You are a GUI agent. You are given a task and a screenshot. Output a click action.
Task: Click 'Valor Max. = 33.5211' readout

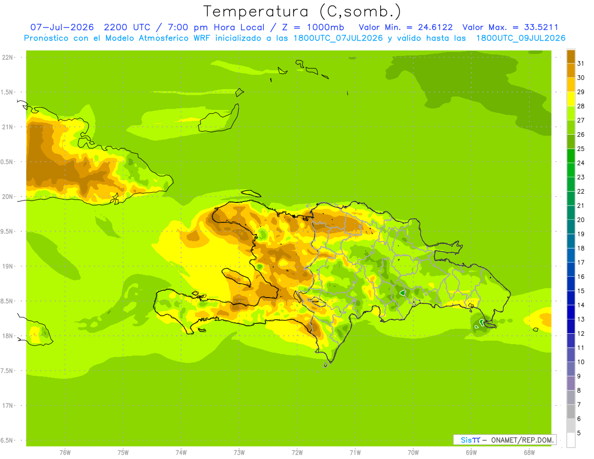[x=510, y=27]
